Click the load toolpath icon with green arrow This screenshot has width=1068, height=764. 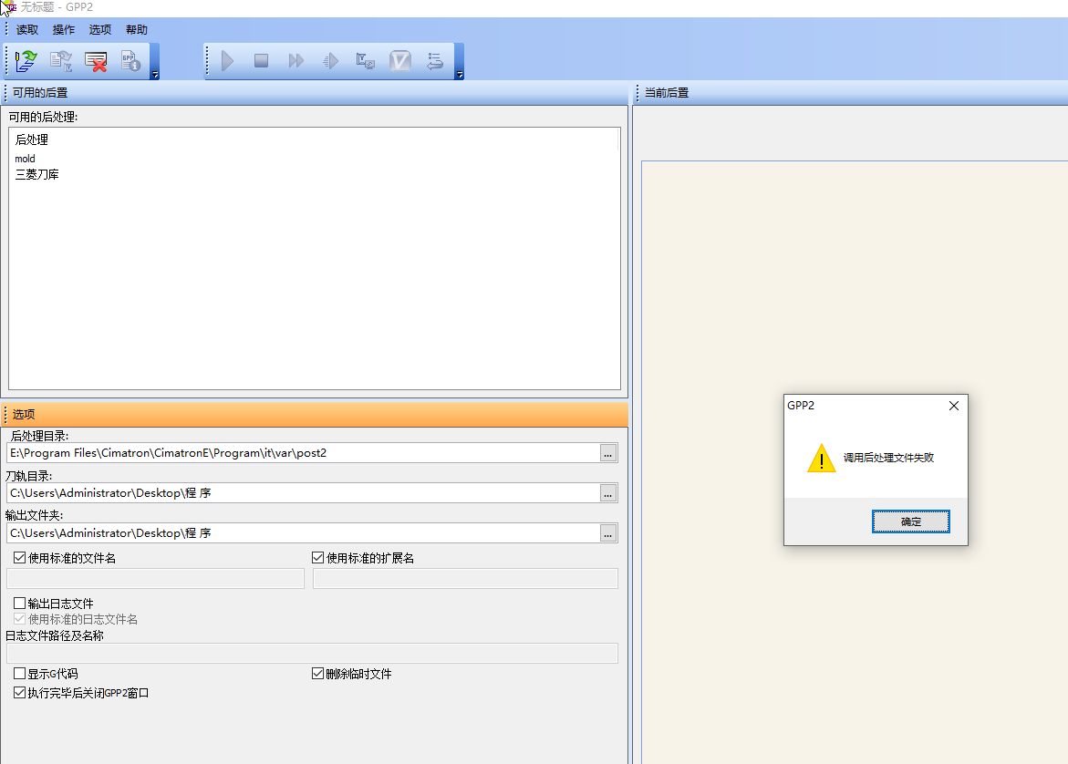(26, 61)
